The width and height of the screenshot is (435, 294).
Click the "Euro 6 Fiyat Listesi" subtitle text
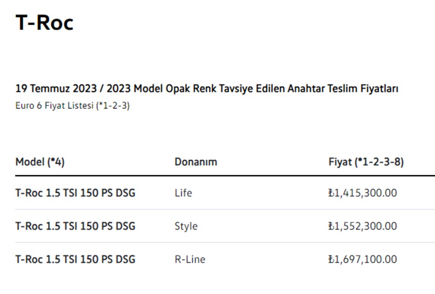pos(54,106)
